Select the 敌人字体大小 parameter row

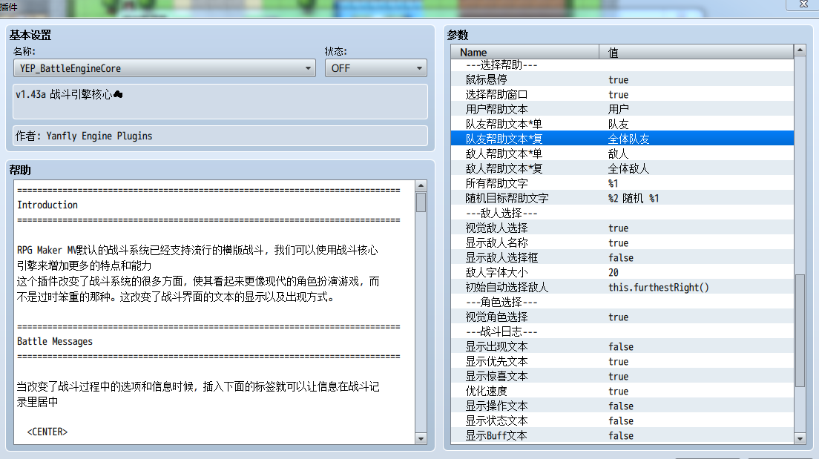click(x=622, y=272)
